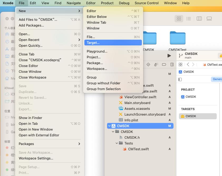This screenshot has height=176, width=222.
Task: Choose Window Tab from New submenu
Action: click(x=113, y=22)
